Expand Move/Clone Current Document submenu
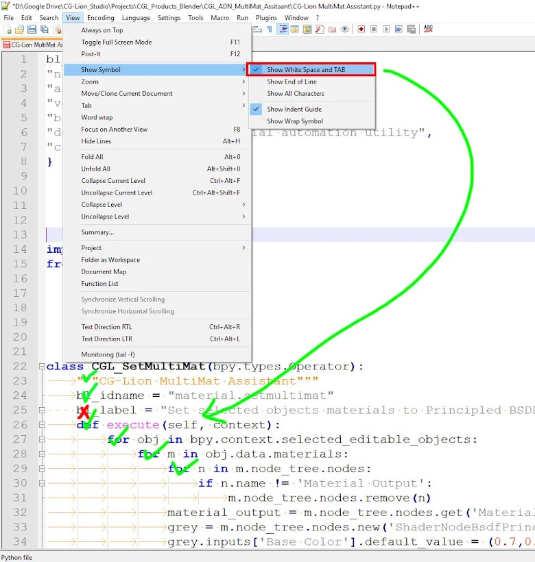 tap(157, 93)
